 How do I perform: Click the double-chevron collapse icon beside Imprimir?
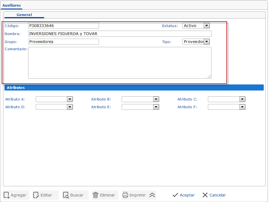click(152, 195)
